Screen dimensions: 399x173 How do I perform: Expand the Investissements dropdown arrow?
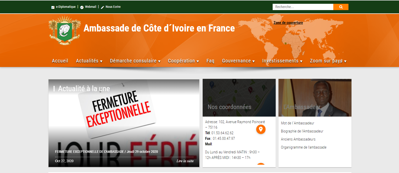(x=301, y=61)
